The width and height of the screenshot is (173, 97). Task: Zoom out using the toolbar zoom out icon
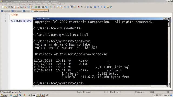pos(54,7)
